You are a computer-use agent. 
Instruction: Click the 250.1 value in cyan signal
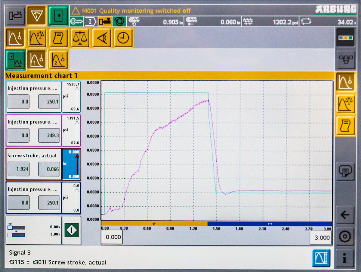[49, 102]
